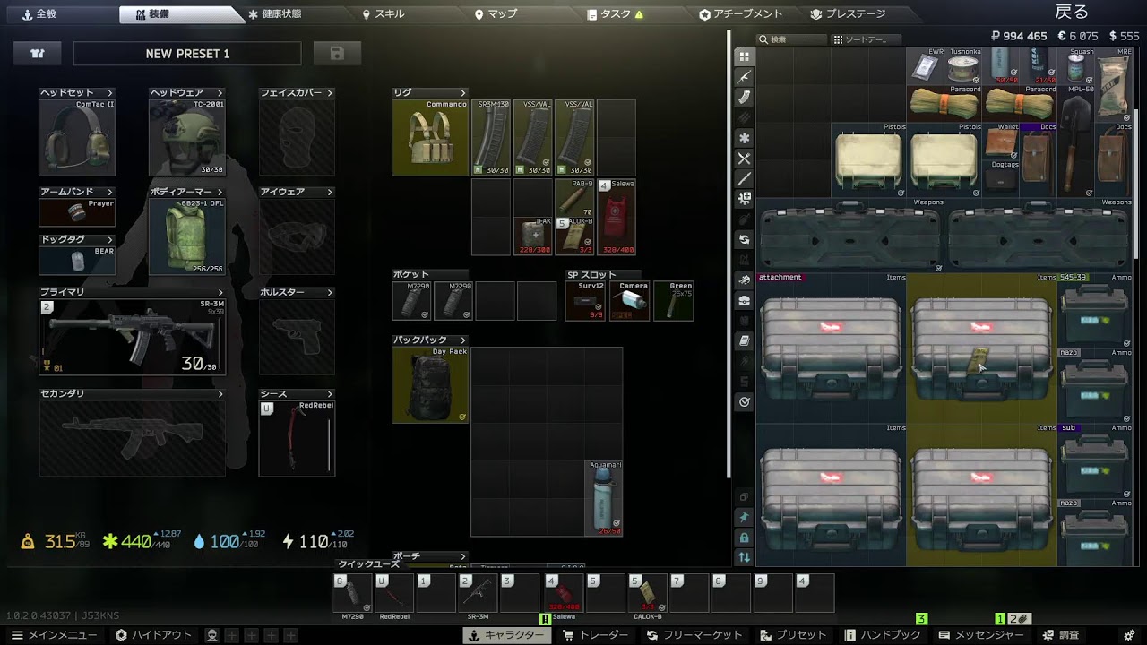Expand the フェイスカバー slot arrow

(330, 92)
